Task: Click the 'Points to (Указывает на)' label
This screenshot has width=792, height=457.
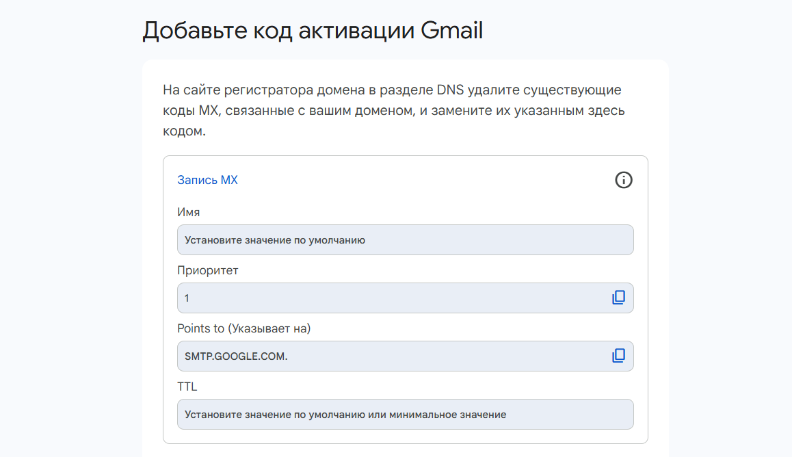Action: click(244, 328)
